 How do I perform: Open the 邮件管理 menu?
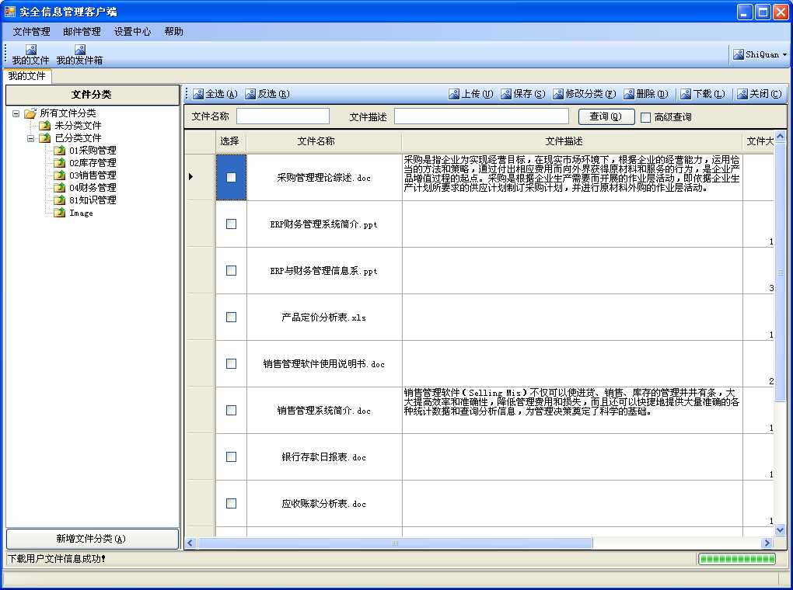point(82,31)
